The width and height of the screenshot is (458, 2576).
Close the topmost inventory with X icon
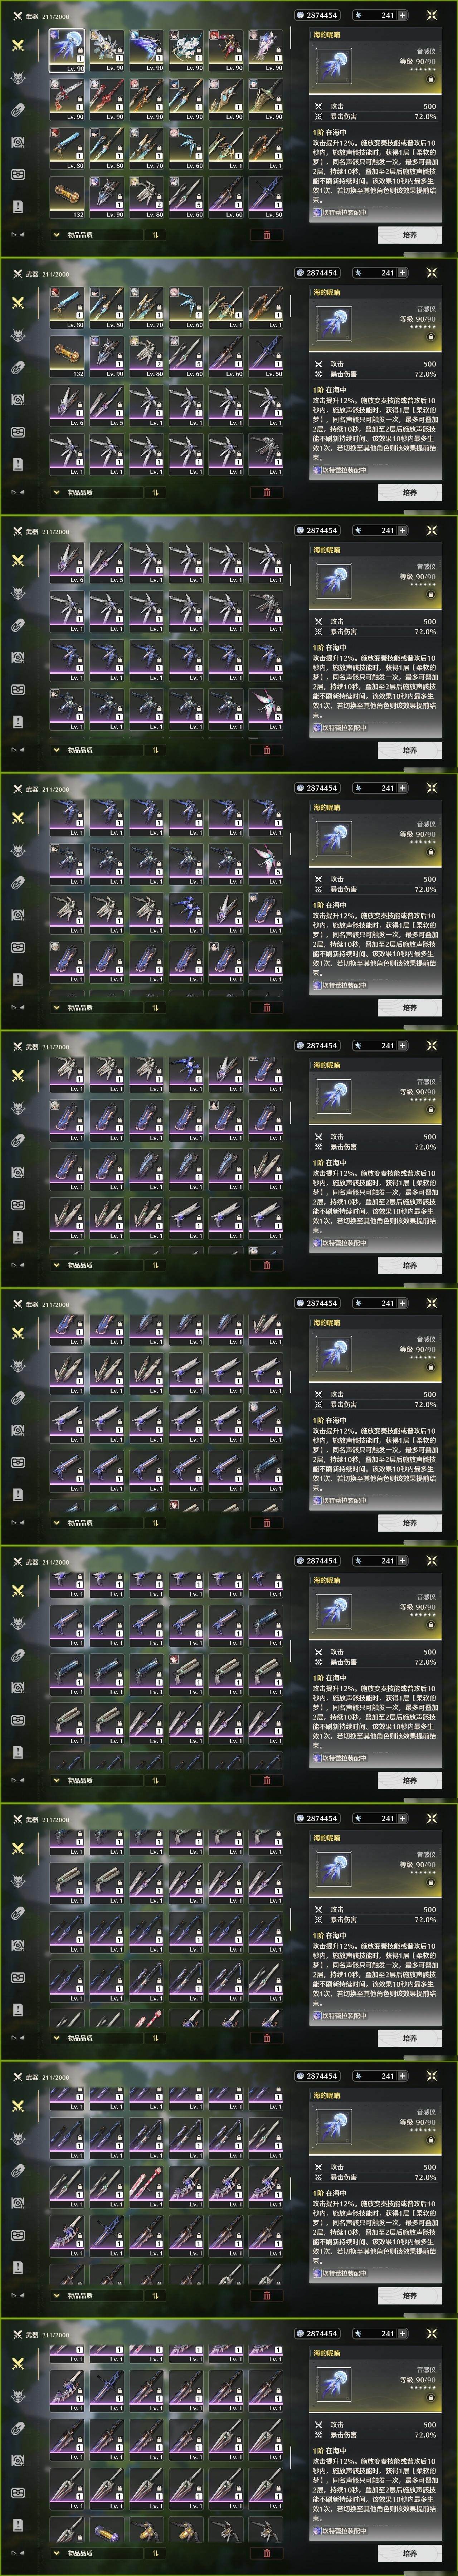[431, 15]
